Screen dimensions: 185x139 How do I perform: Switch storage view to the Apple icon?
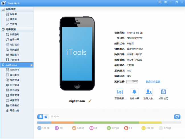pyautogui.click(x=46, y=117)
